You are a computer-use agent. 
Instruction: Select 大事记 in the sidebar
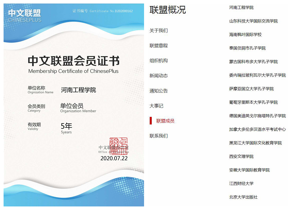point(156,106)
